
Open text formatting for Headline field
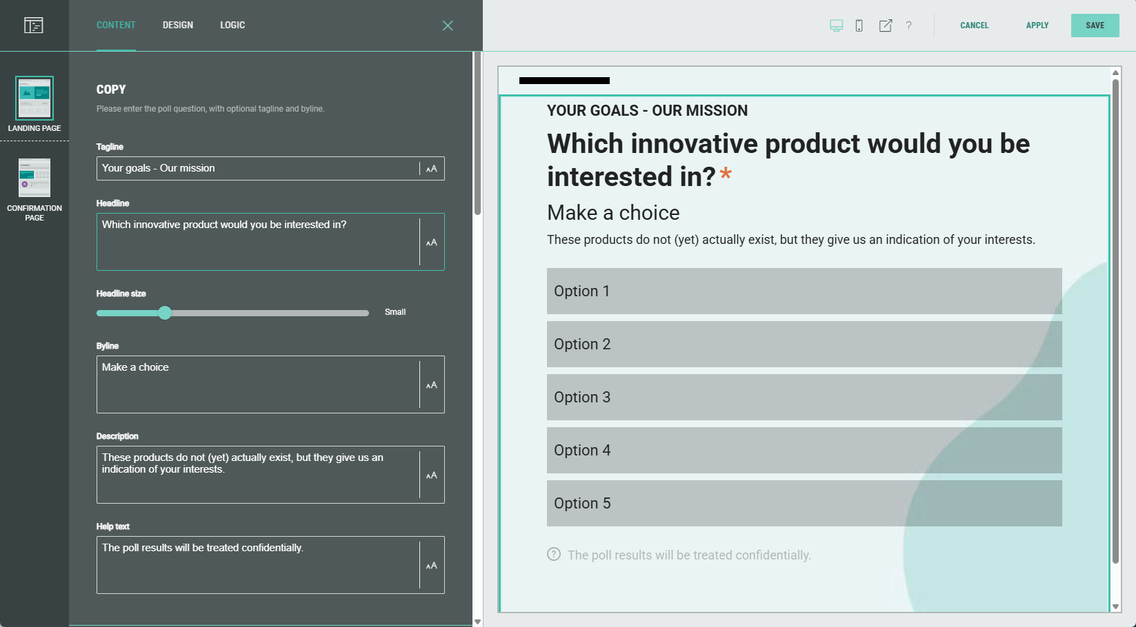pos(432,243)
